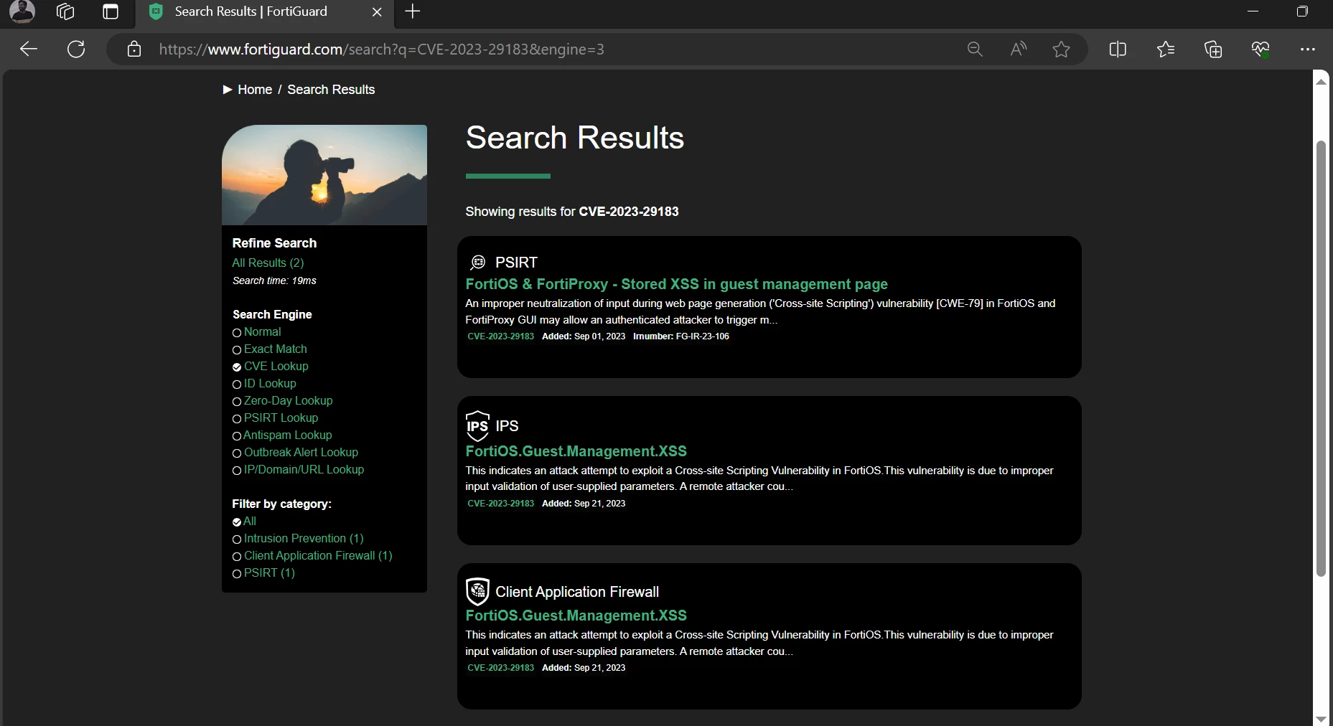The height and width of the screenshot is (726, 1333).
Task: Open FortiOS.Guest.Management.XSS Client Application Firewall result
Action: (576, 616)
